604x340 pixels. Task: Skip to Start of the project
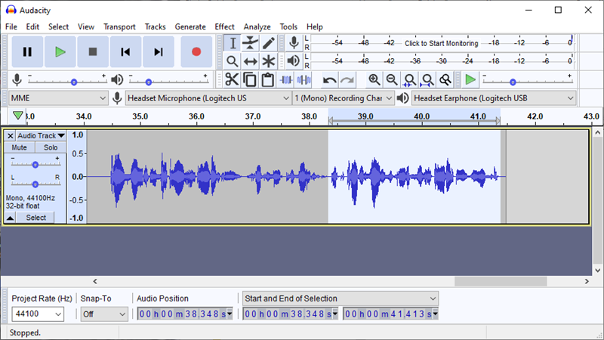pos(125,51)
